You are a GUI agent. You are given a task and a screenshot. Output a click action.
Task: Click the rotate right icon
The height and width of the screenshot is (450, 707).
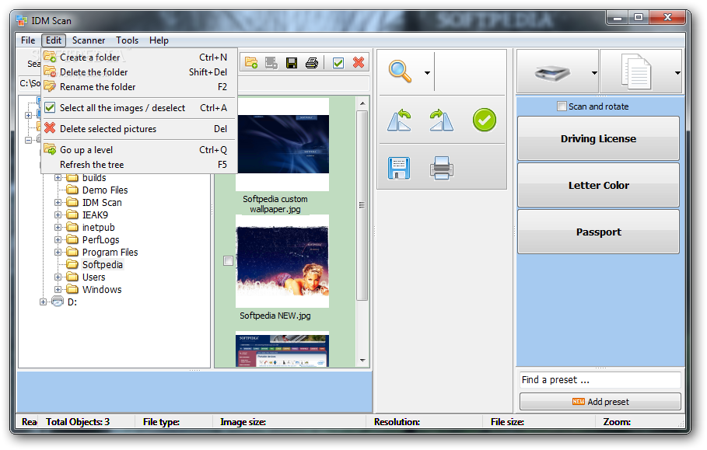pyautogui.click(x=442, y=120)
